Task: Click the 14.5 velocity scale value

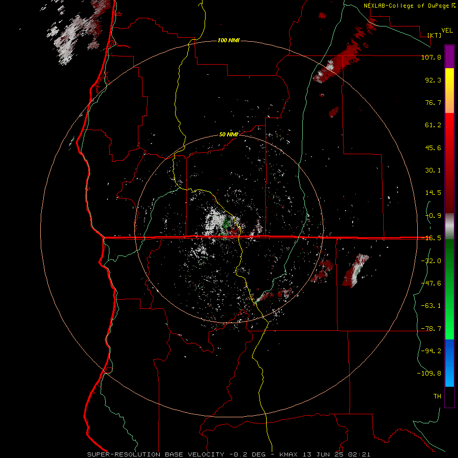Action: click(433, 193)
